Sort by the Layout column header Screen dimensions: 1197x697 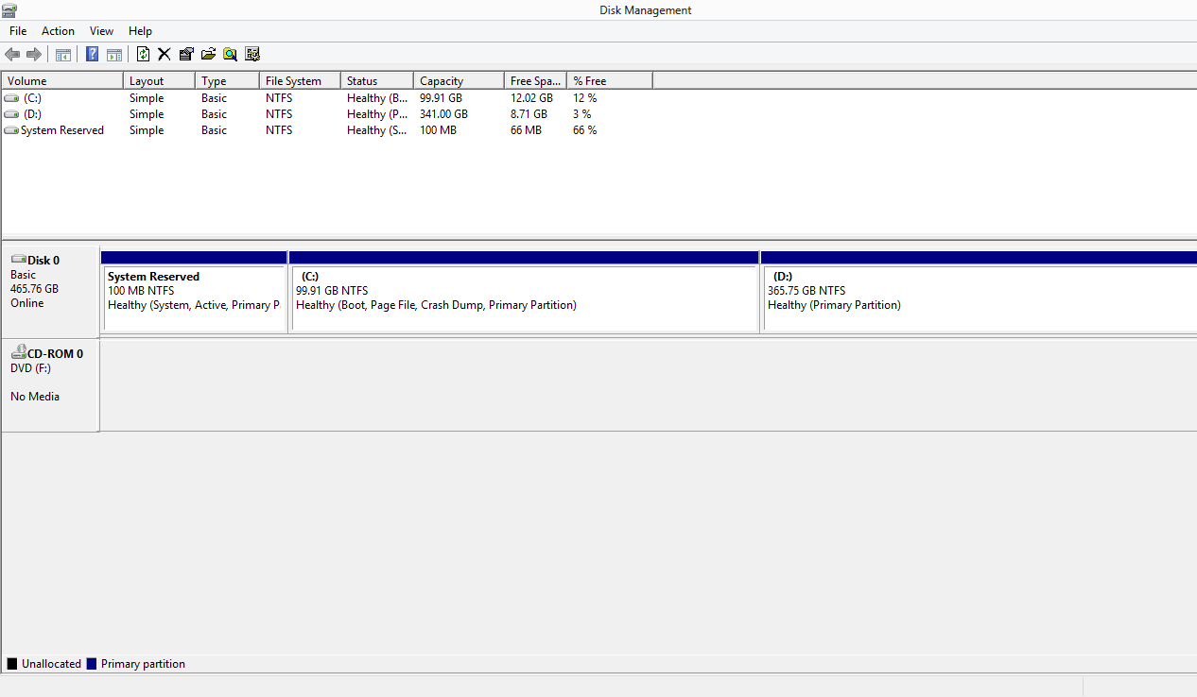(x=160, y=81)
